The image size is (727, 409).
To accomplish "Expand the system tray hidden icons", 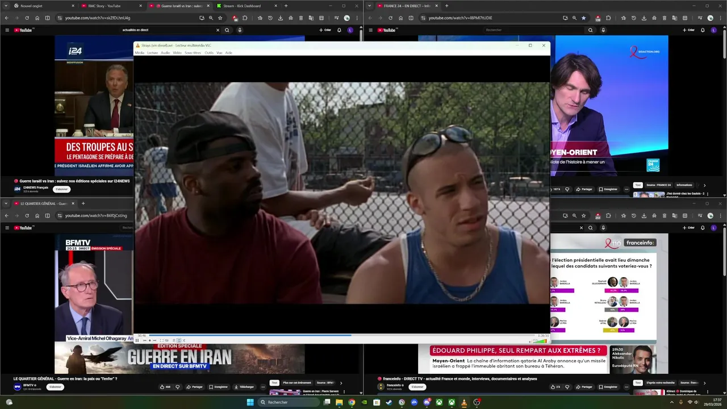I will pyautogui.click(x=672, y=402).
